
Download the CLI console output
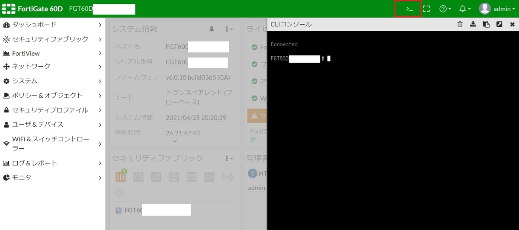pyautogui.click(x=473, y=24)
